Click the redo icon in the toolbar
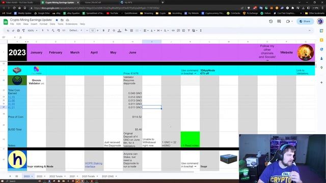This screenshot has height=183, width=326. click(x=13, y=30)
